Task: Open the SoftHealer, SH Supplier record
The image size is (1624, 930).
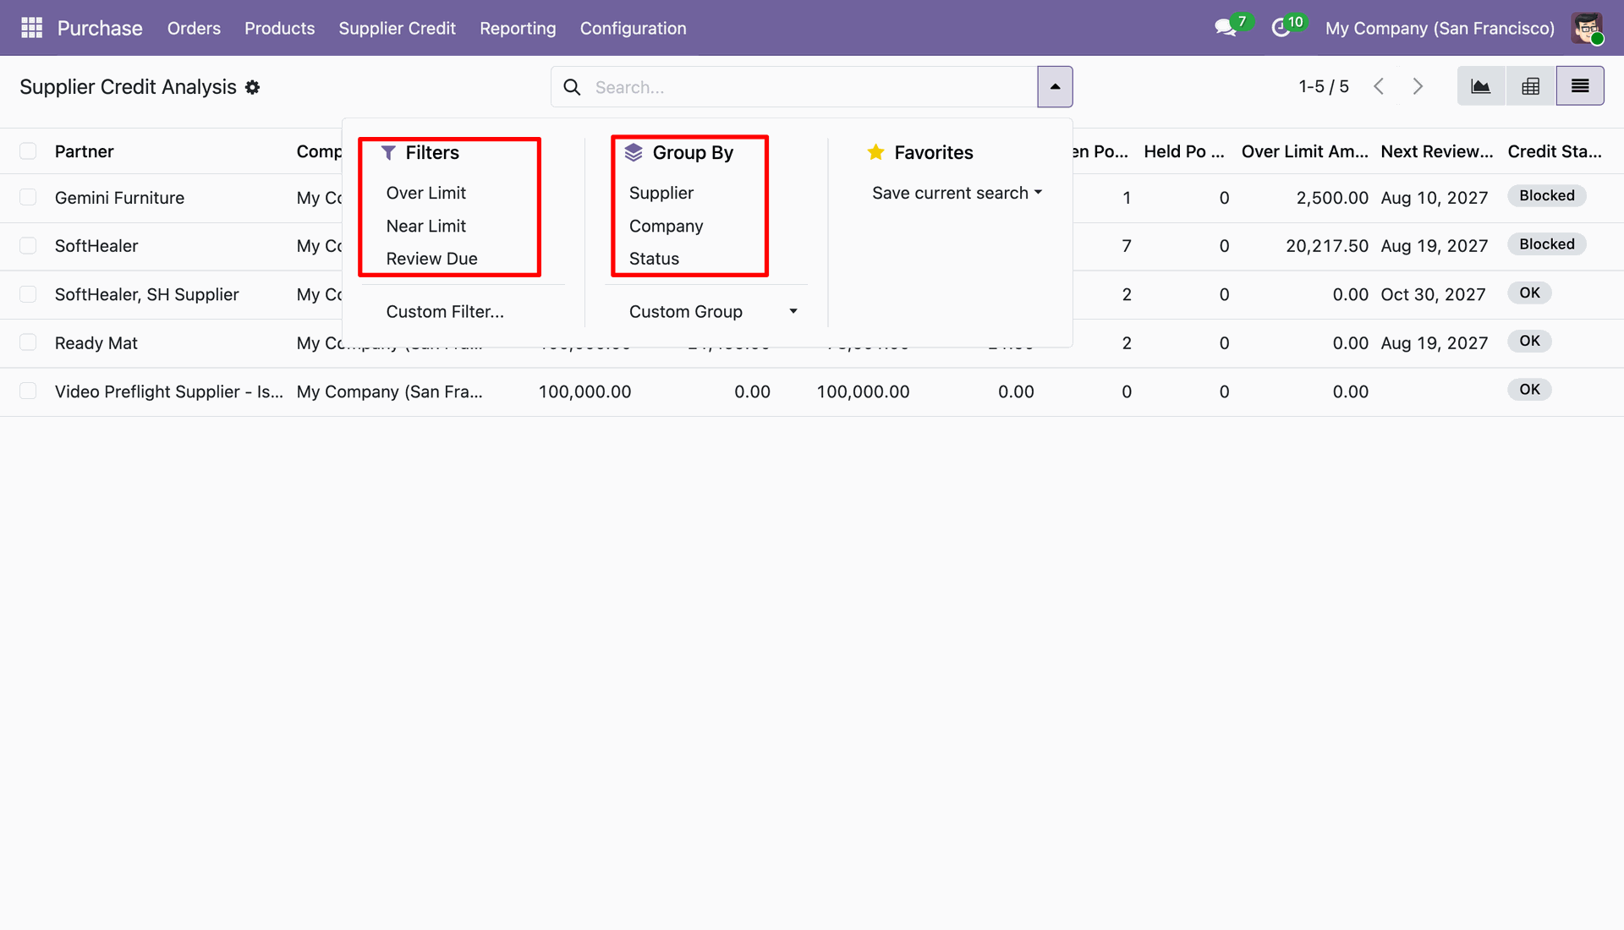Action: pyautogui.click(x=146, y=294)
